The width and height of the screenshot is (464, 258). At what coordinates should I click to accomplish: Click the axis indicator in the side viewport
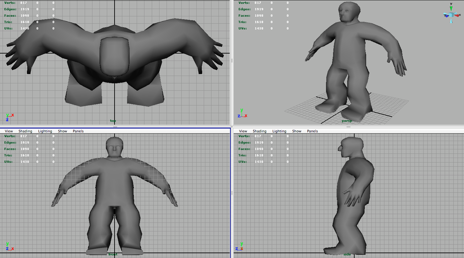(240, 247)
